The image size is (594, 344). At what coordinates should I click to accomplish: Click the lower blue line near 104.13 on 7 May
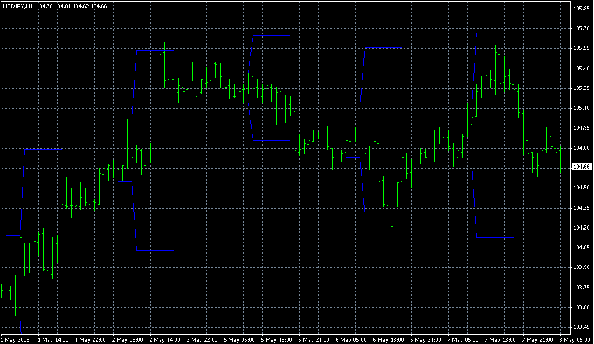click(x=495, y=237)
